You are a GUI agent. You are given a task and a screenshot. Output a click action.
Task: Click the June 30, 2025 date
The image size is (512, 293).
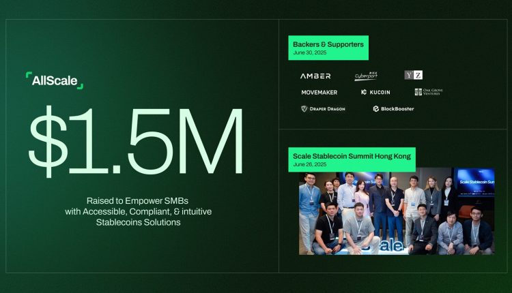(309, 52)
